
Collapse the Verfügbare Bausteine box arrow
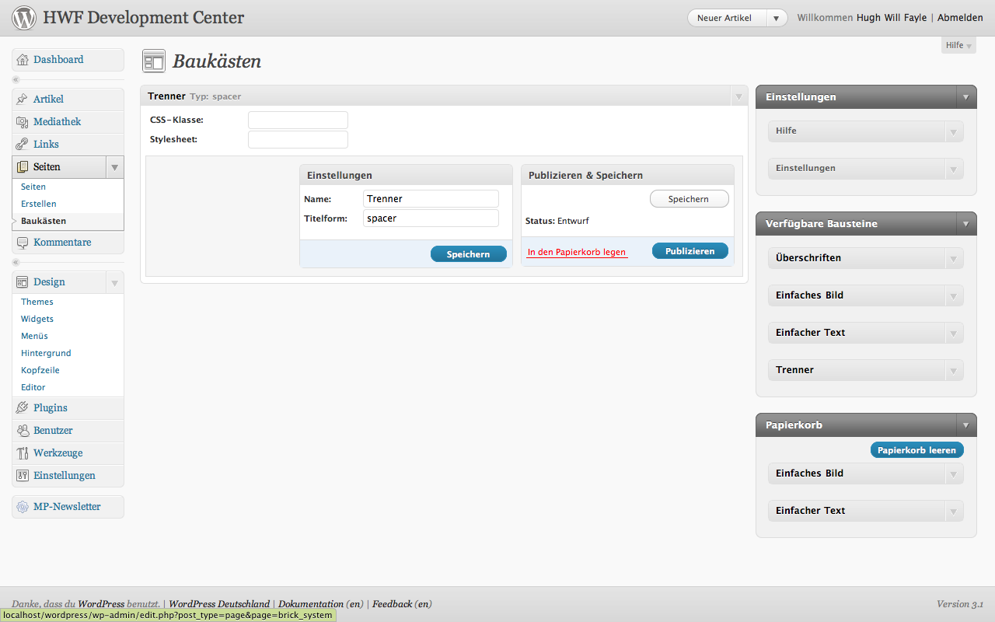tap(966, 224)
